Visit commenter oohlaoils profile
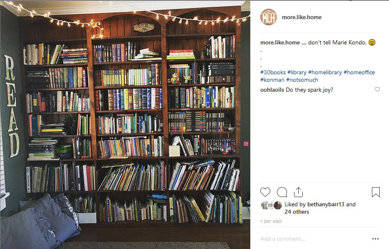Image resolution: width=389 pixels, height=249 pixels. click(x=272, y=90)
